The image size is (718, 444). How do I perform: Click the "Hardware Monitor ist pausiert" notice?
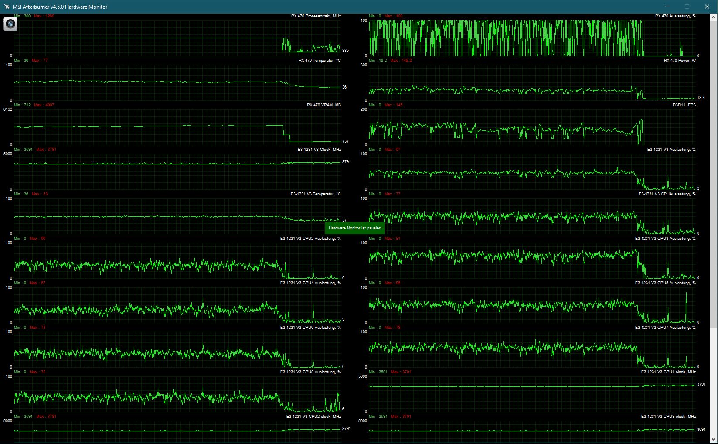pos(355,228)
